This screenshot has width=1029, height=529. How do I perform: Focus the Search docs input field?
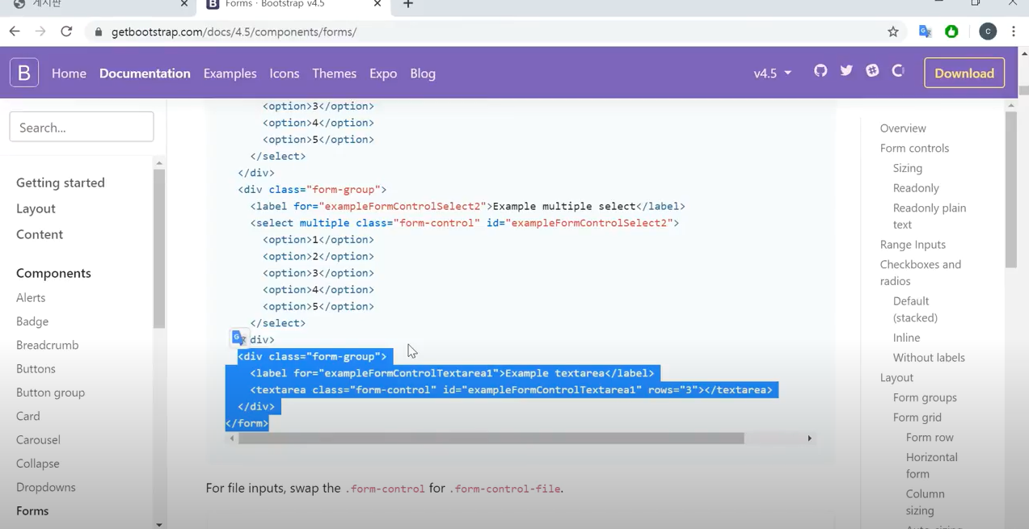tap(82, 127)
